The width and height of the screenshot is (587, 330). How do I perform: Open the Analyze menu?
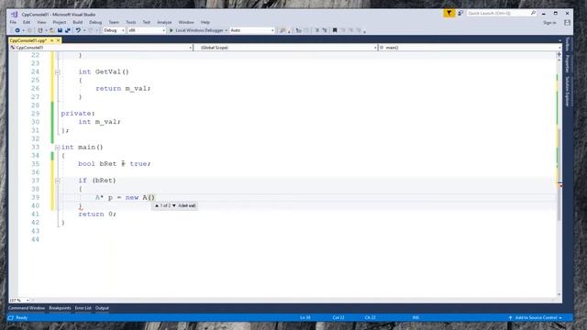pos(164,22)
